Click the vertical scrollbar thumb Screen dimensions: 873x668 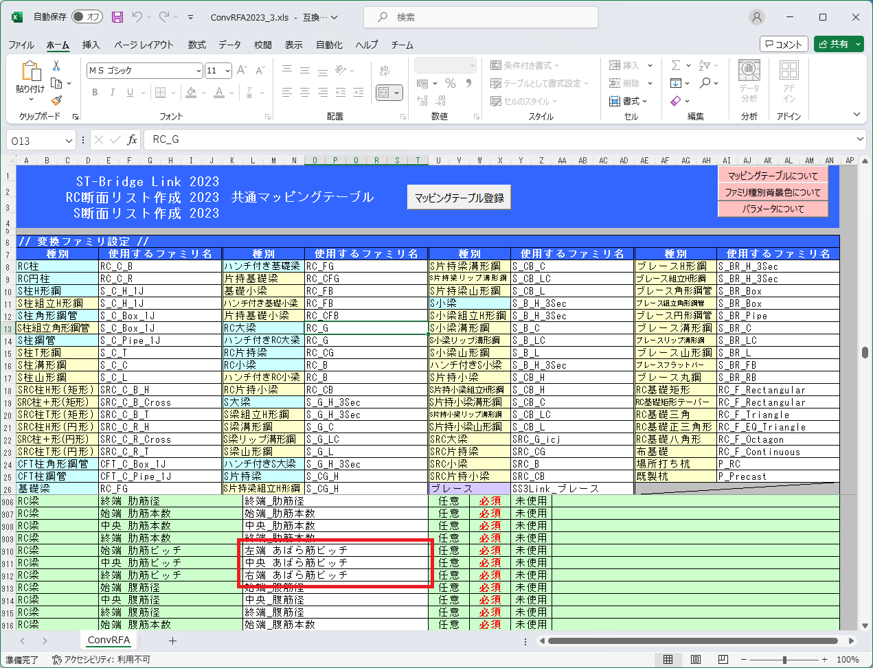tap(865, 352)
